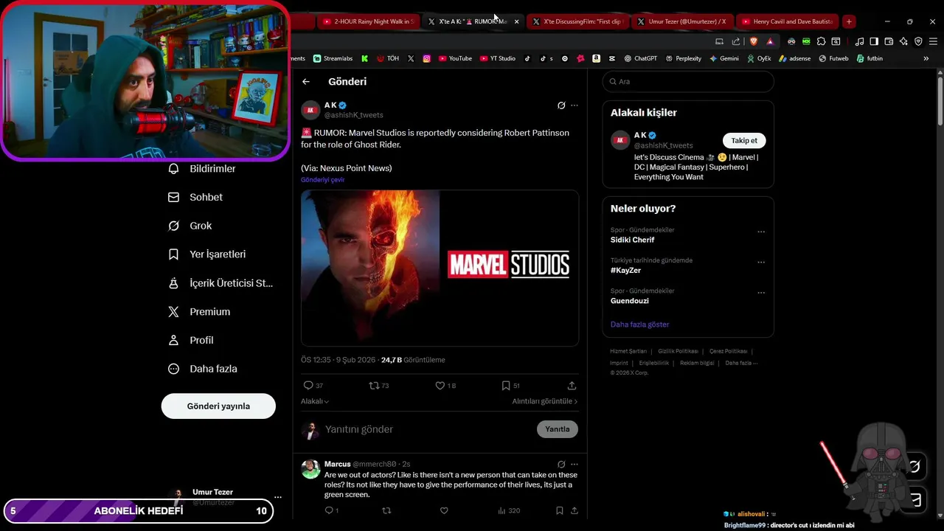View analytics on Marcus's reply showing 320
This screenshot has width=944, height=531.
pos(509,510)
